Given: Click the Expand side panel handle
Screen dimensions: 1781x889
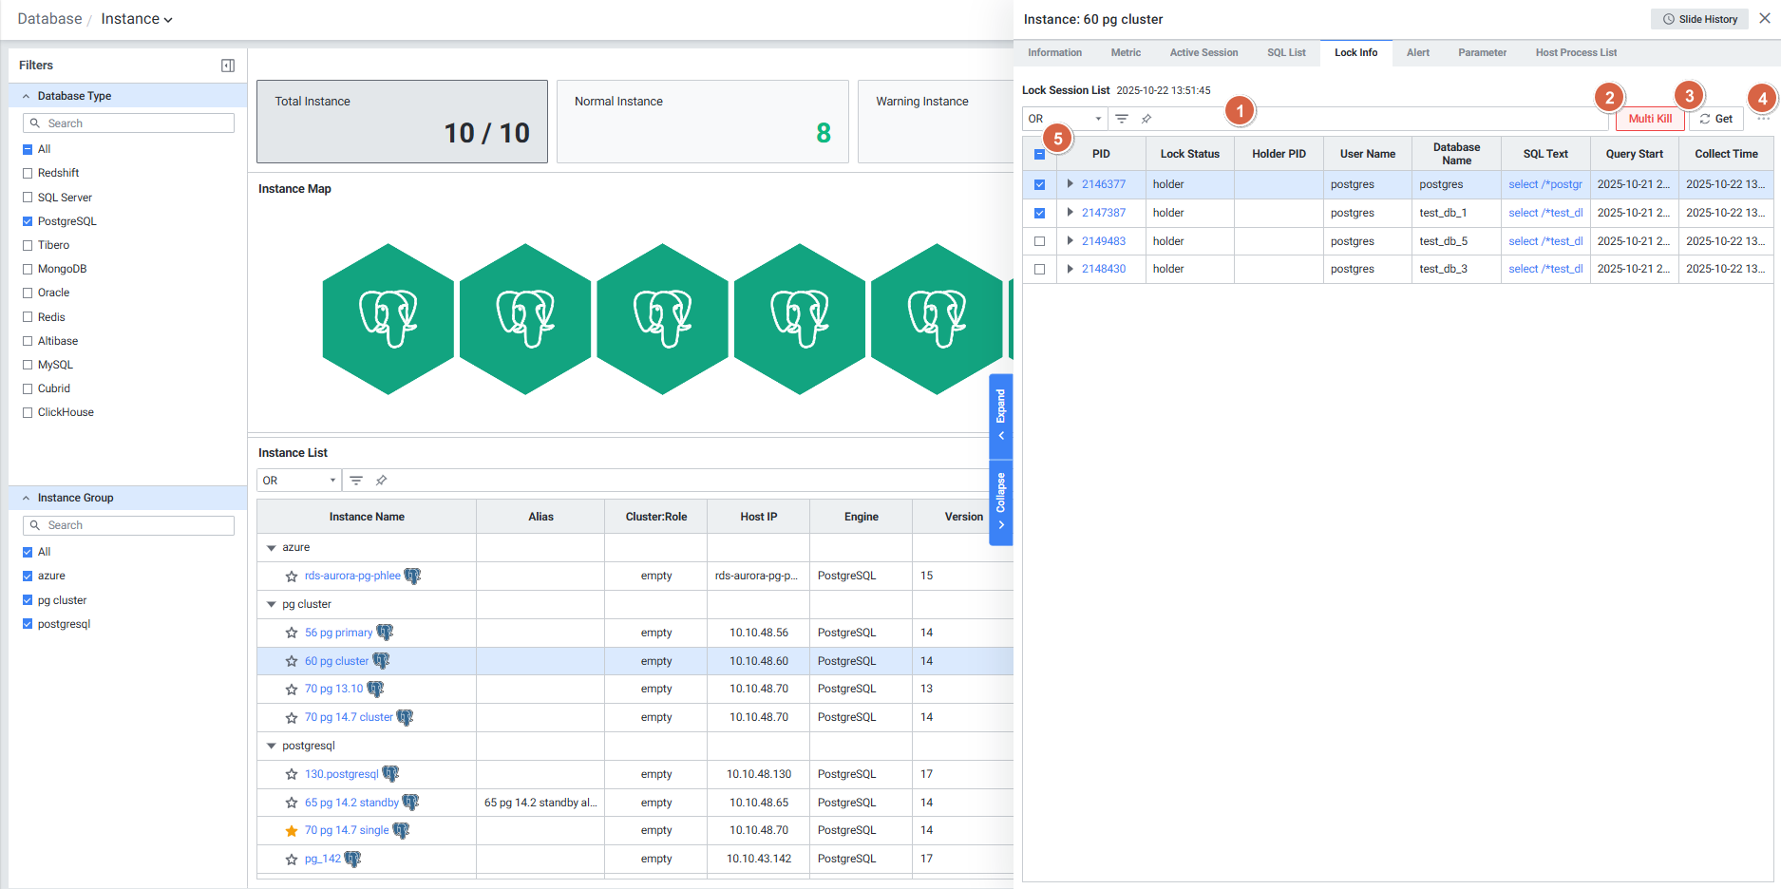Looking at the screenshot, I should (x=1000, y=415).
